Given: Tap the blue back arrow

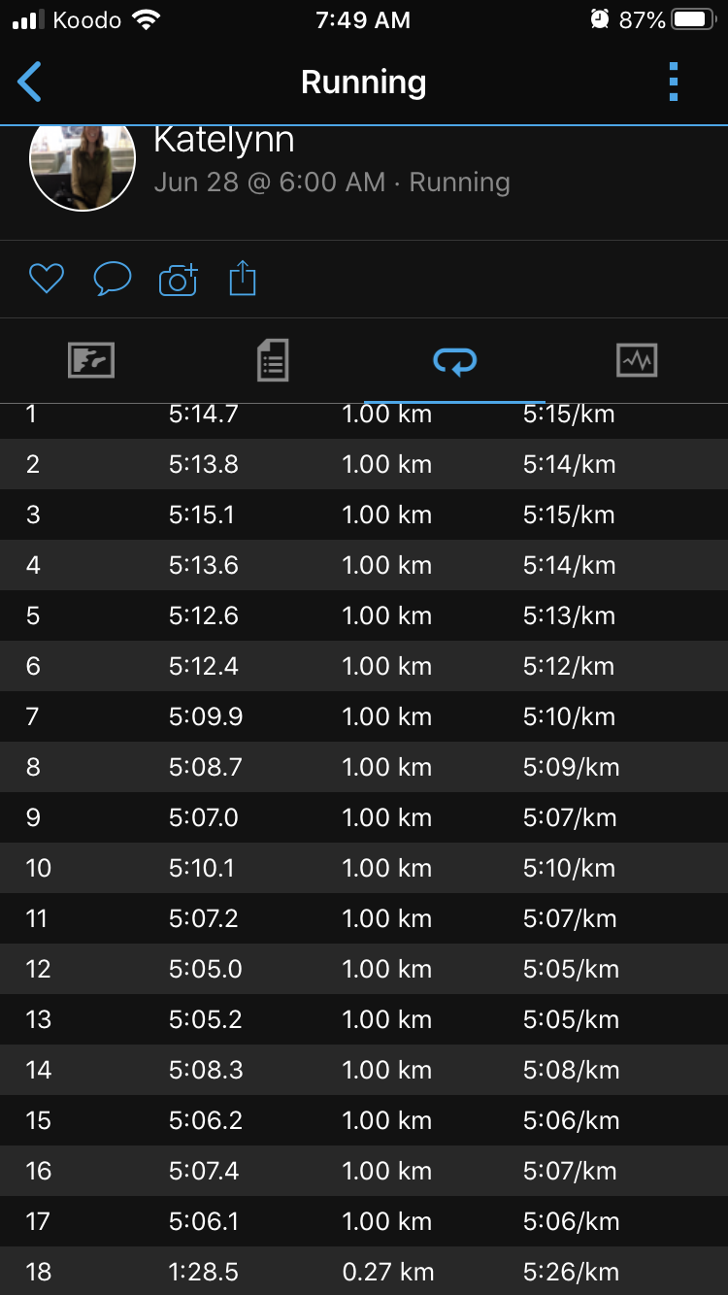Looking at the screenshot, I should click(30, 83).
